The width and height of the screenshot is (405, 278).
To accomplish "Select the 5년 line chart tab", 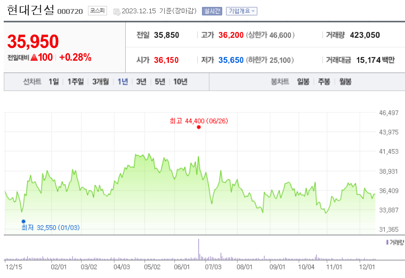I will [160, 82].
